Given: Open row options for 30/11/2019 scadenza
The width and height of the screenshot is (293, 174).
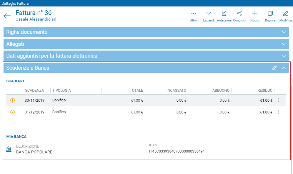Looking at the screenshot, I should (279, 100).
